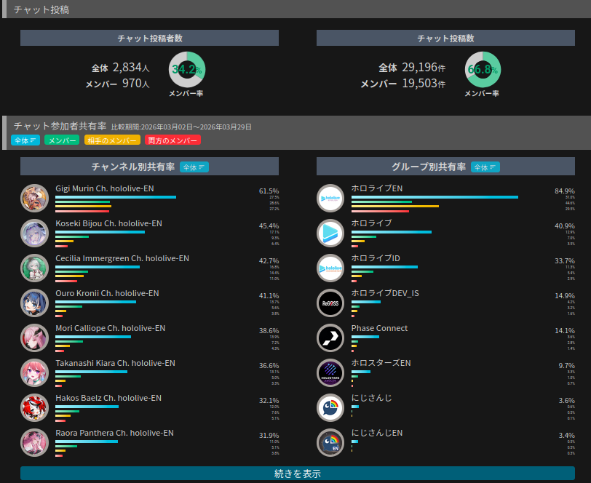
Task: Open Cecilia Immergreen channel avatar
Action: [34, 268]
